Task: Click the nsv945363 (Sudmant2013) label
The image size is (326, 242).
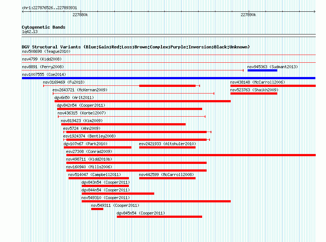Action: 273,67
